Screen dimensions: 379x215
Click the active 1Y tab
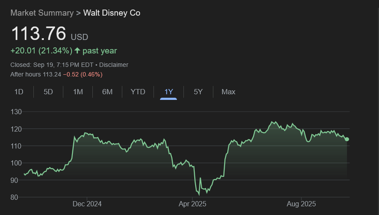(x=169, y=92)
